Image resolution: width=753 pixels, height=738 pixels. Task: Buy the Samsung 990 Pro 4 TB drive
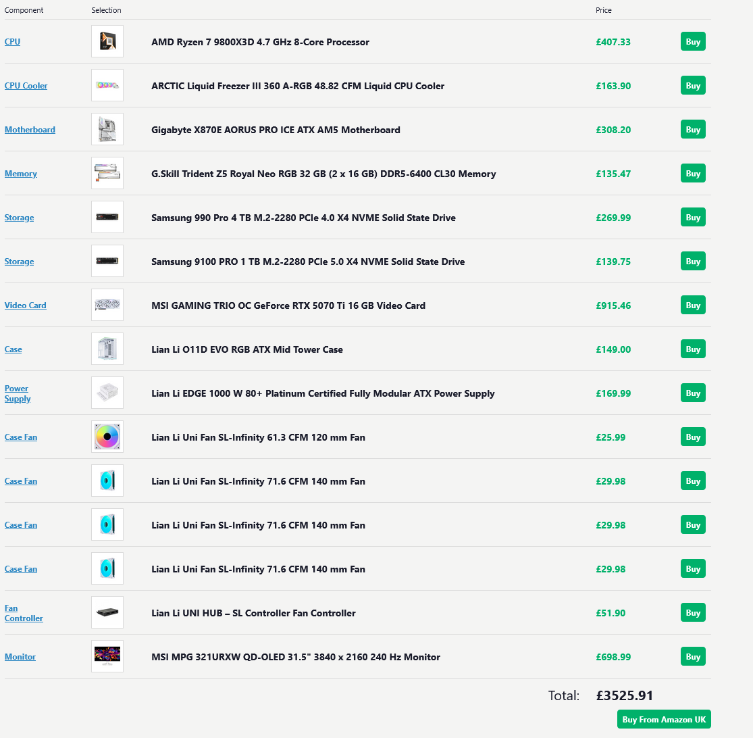[693, 217]
